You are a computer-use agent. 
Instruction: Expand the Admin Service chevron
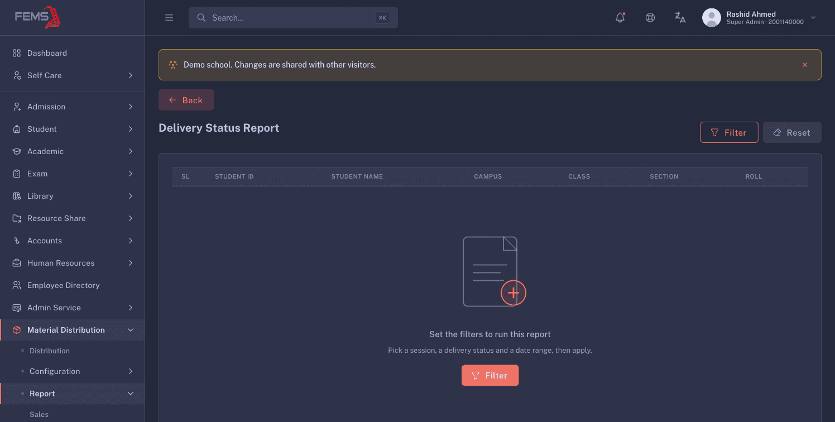131,308
